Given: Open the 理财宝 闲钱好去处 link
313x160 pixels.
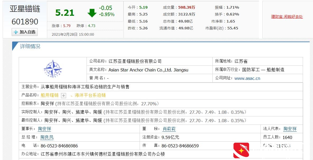Looking at the screenshot, I should (287, 17).
